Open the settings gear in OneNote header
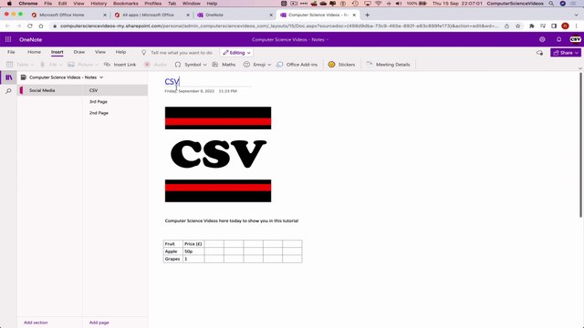The width and height of the screenshot is (584, 328). [542, 39]
